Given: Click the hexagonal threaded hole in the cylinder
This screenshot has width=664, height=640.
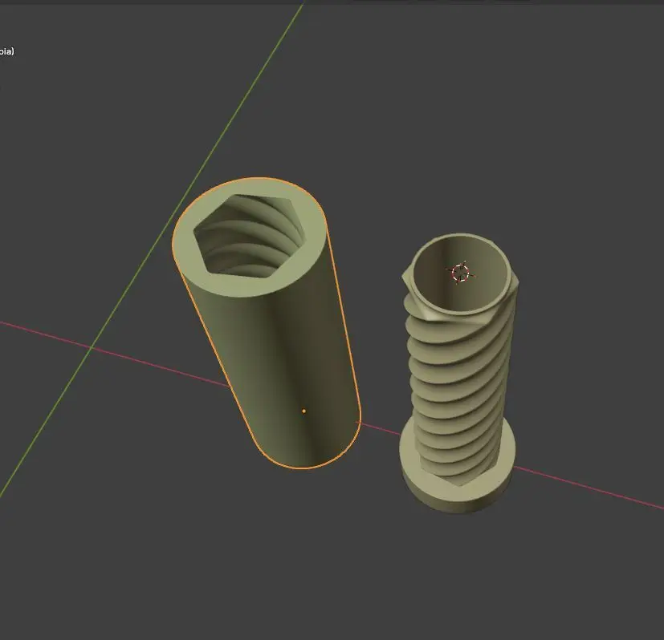Looking at the screenshot, I should [x=250, y=237].
